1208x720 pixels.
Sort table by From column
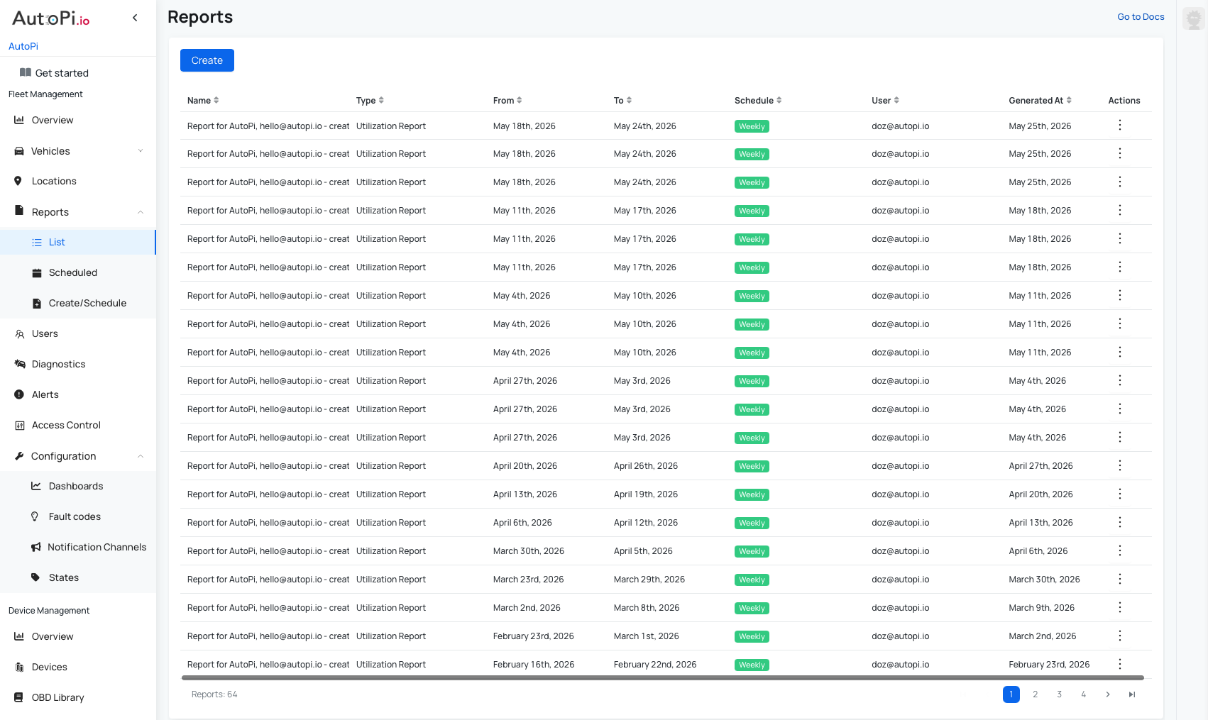507,100
